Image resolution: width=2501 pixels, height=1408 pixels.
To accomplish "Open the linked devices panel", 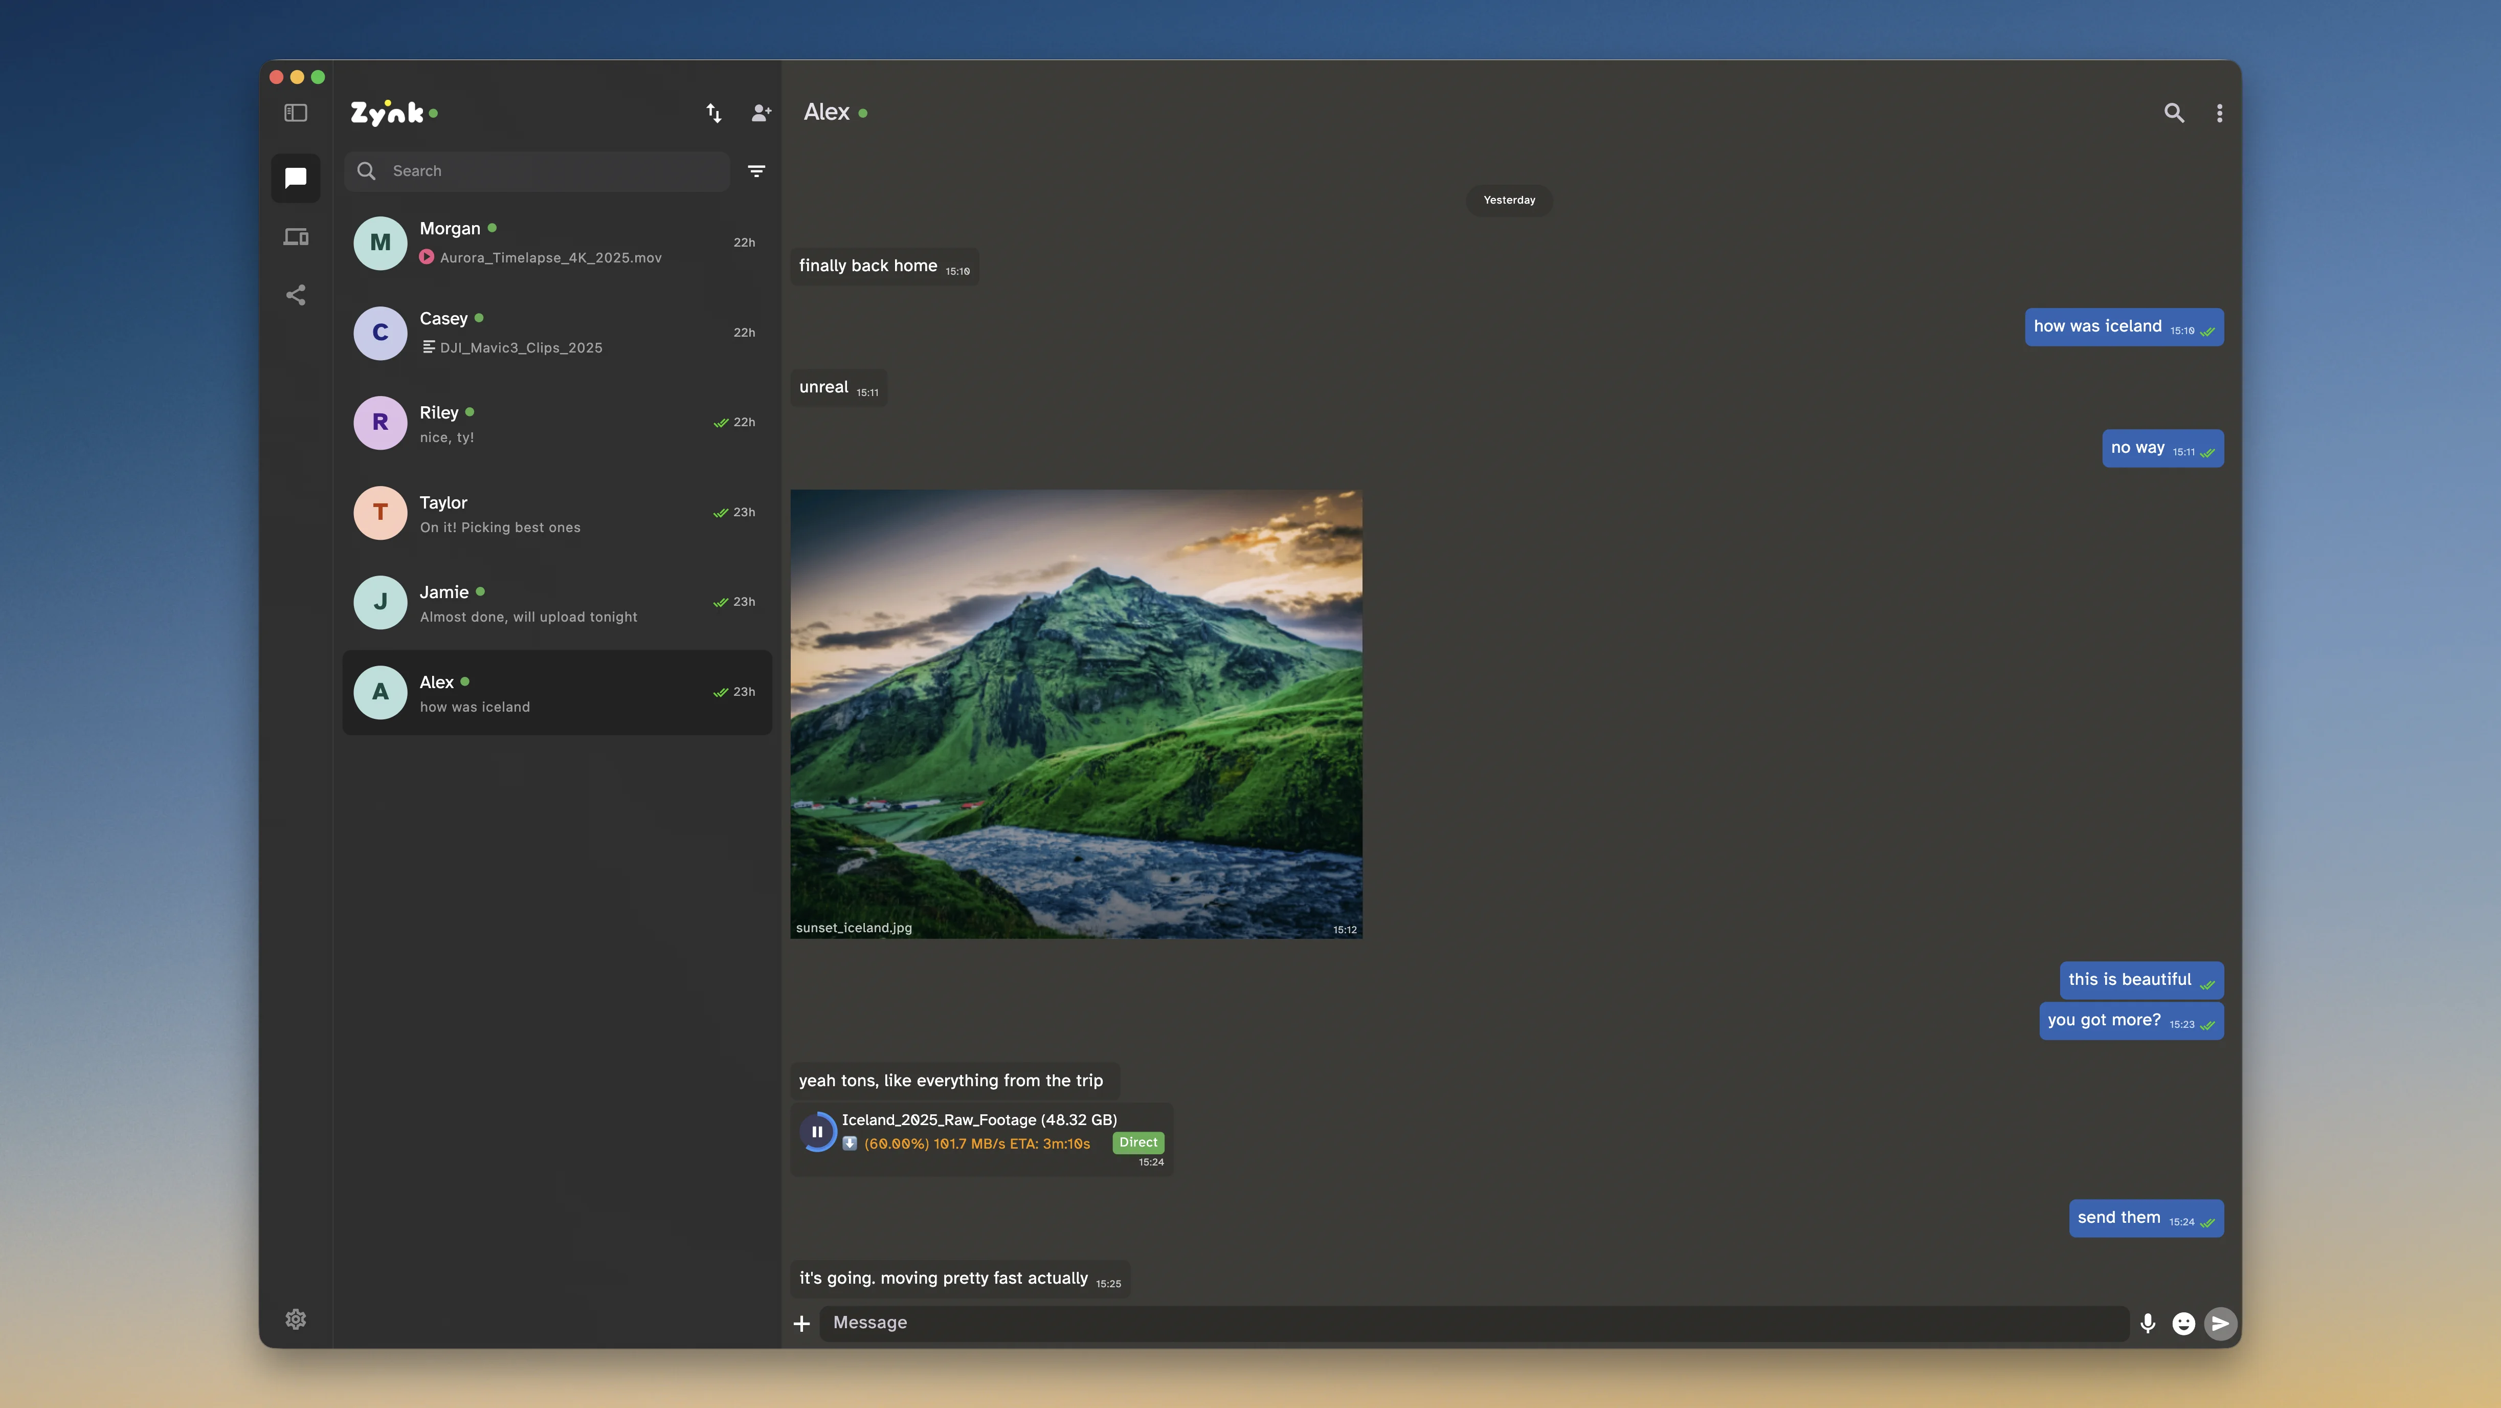I will click(x=295, y=236).
